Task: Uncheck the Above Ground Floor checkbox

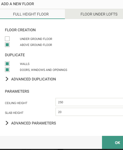Action: pyautogui.click(x=7, y=45)
